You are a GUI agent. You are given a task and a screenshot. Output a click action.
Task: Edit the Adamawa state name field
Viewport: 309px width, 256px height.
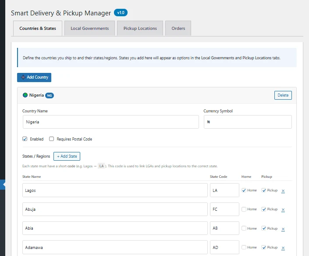(115, 247)
